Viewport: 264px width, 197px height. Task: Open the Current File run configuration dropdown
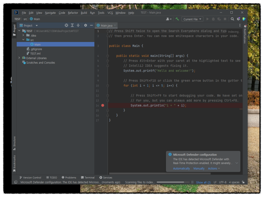point(192,19)
